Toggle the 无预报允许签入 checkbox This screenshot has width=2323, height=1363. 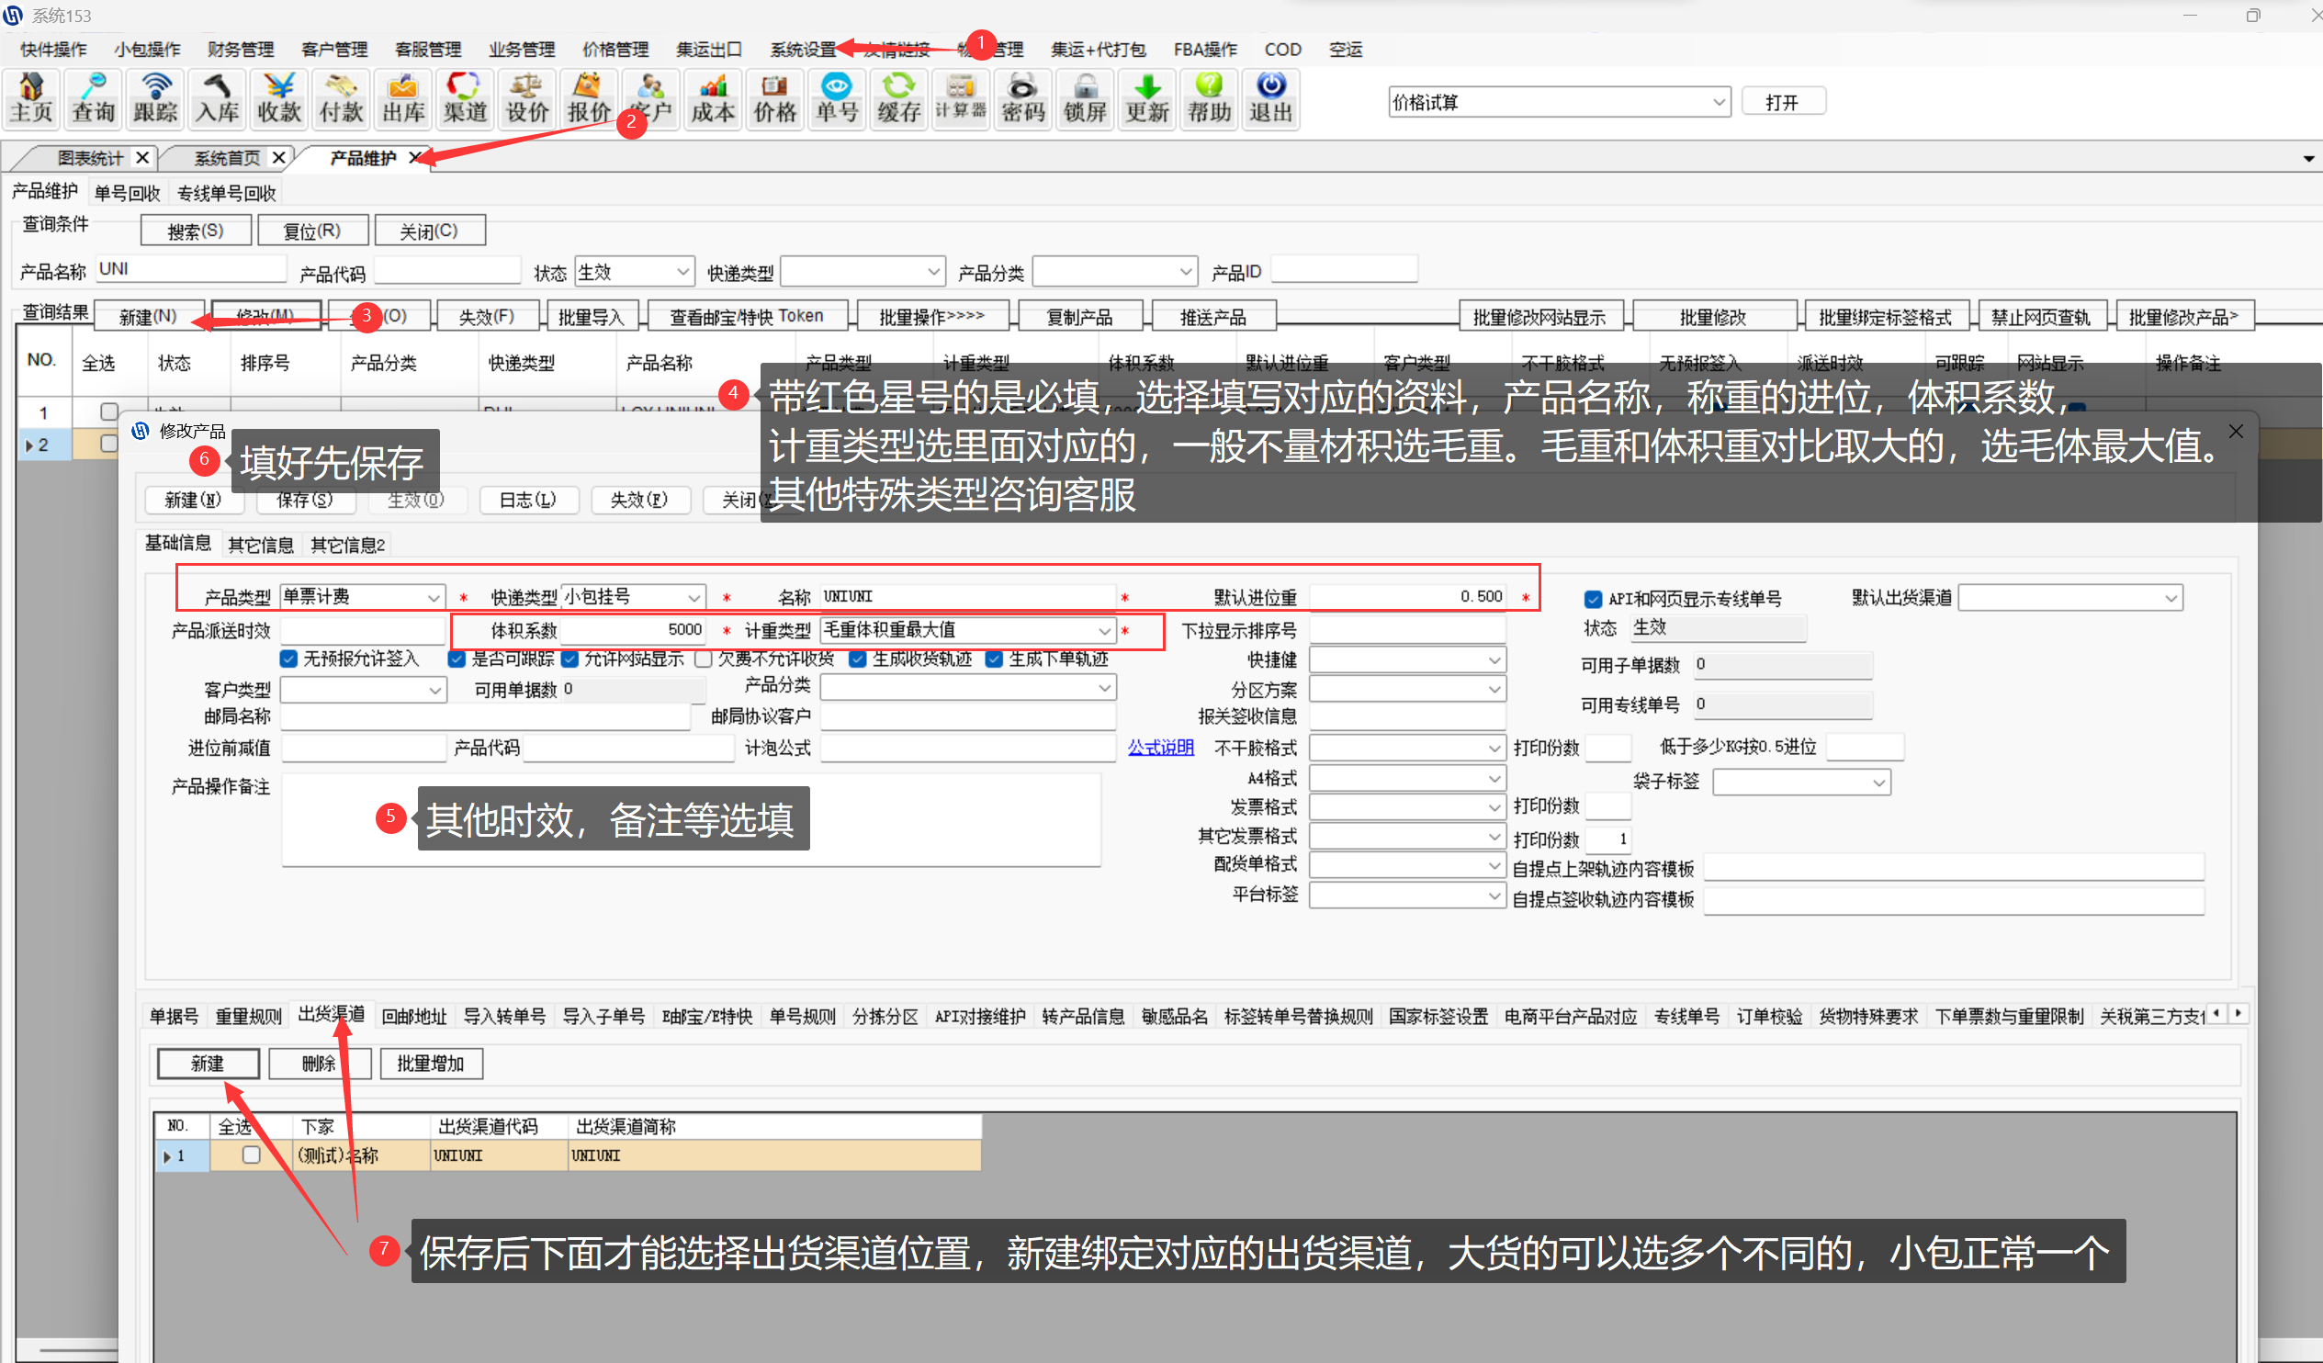point(288,658)
